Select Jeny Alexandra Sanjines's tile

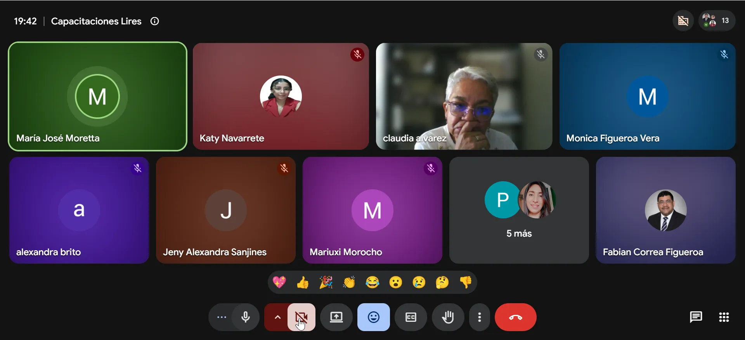click(x=226, y=210)
